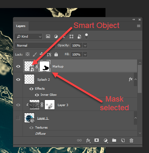Create a new layer
Screen dimensions: 149x153
click(x=123, y=140)
